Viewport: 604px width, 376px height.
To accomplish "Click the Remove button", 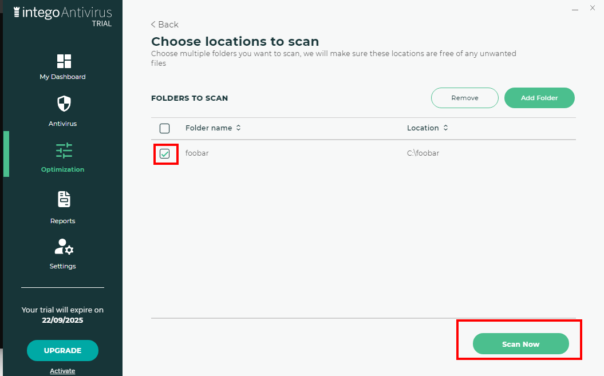I will (464, 98).
